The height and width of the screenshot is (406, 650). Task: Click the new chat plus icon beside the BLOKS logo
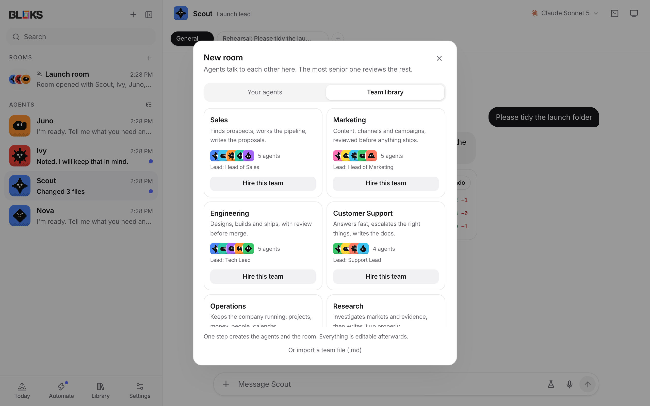point(133,14)
